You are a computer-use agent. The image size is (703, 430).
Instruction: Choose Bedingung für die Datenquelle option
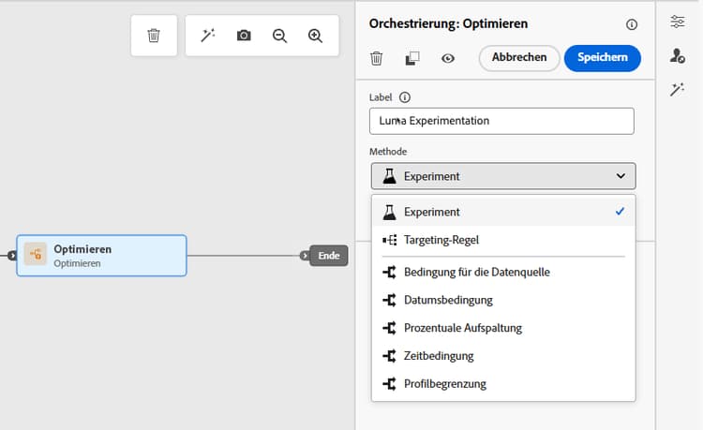coord(503,273)
